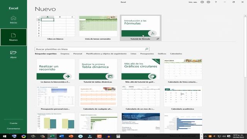Open the green horizontal bars template
The height and width of the screenshot is (139, 247).
[x=98, y=123]
